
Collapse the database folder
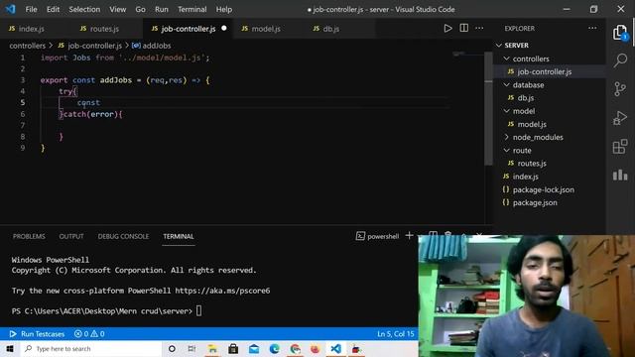pos(507,85)
